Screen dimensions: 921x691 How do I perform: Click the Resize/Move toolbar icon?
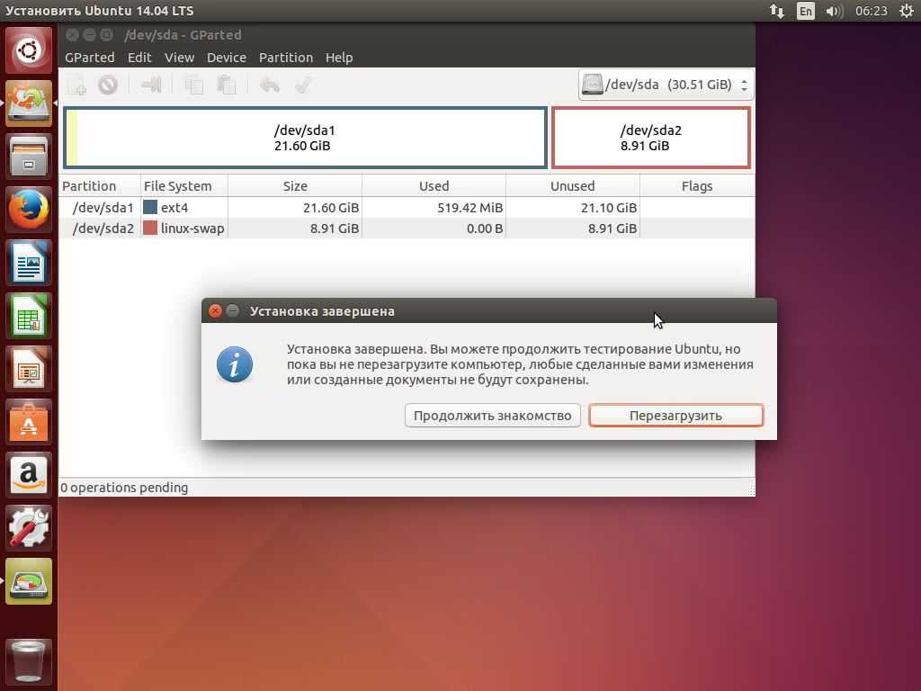point(151,85)
